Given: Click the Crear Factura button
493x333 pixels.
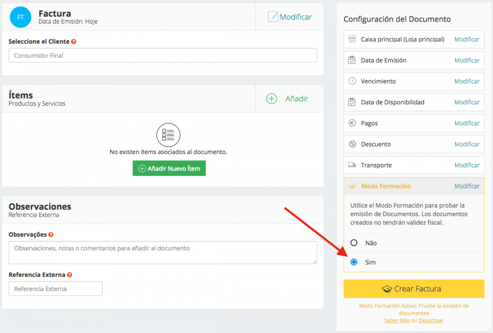Looking at the screenshot, I should (413, 288).
